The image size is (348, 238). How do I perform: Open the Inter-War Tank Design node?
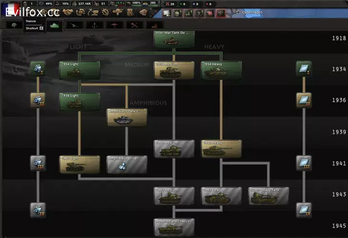click(x=174, y=39)
